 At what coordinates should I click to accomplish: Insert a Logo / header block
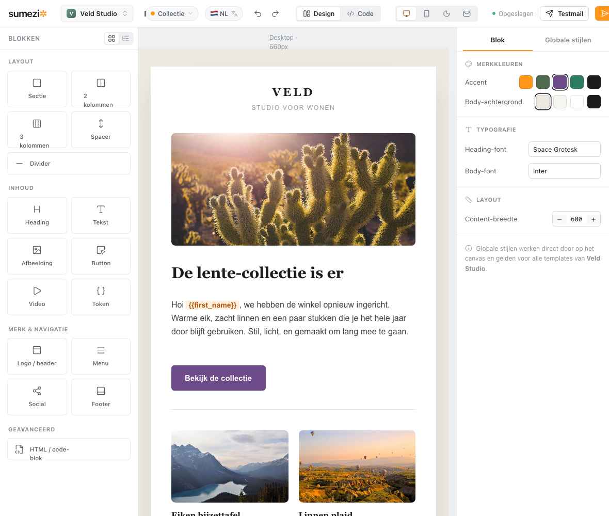click(x=37, y=357)
